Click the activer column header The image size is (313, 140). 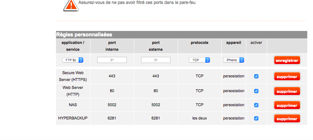click(256, 43)
